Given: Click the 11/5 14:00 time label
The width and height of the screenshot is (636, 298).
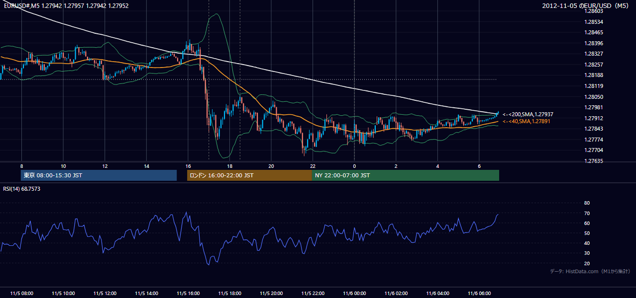Looking at the screenshot, I should tap(146, 294).
